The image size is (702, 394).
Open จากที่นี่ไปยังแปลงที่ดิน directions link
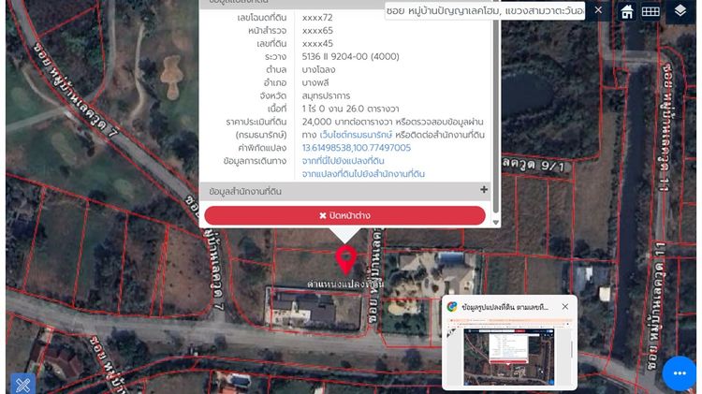tap(343, 161)
